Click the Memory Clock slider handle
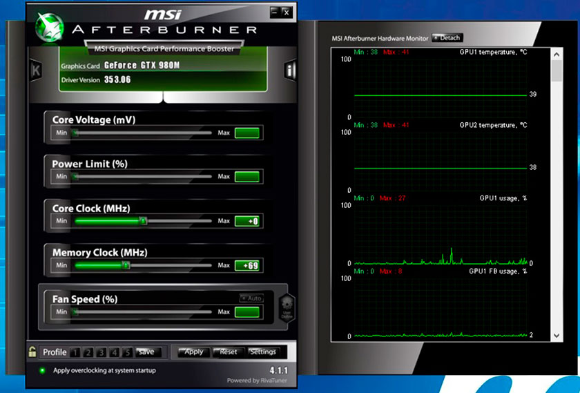Screen dimensions: 580x393 (x=126, y=265)
